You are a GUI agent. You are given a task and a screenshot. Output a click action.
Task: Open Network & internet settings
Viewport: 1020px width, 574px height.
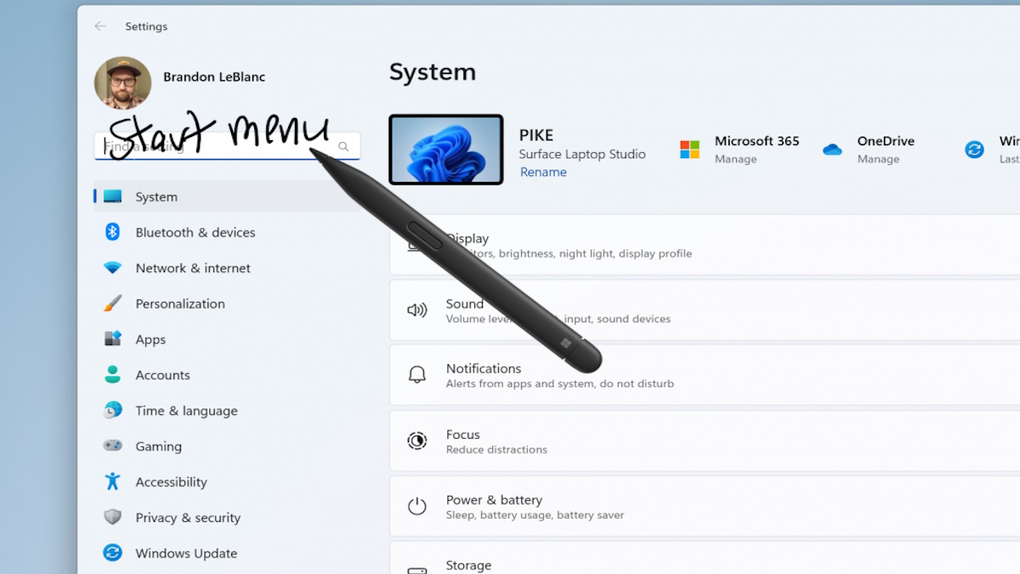pyautogui.click(x=193, y=268)
